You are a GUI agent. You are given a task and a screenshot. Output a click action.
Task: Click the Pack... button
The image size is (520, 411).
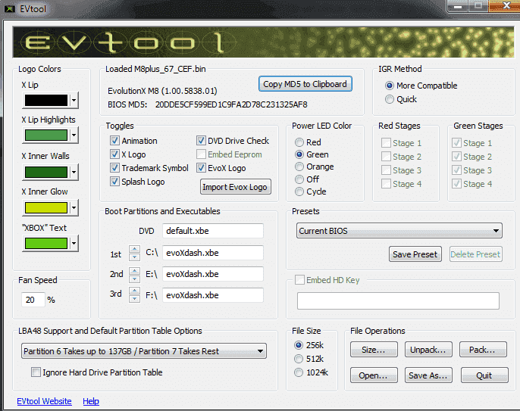tap(483, 350)
